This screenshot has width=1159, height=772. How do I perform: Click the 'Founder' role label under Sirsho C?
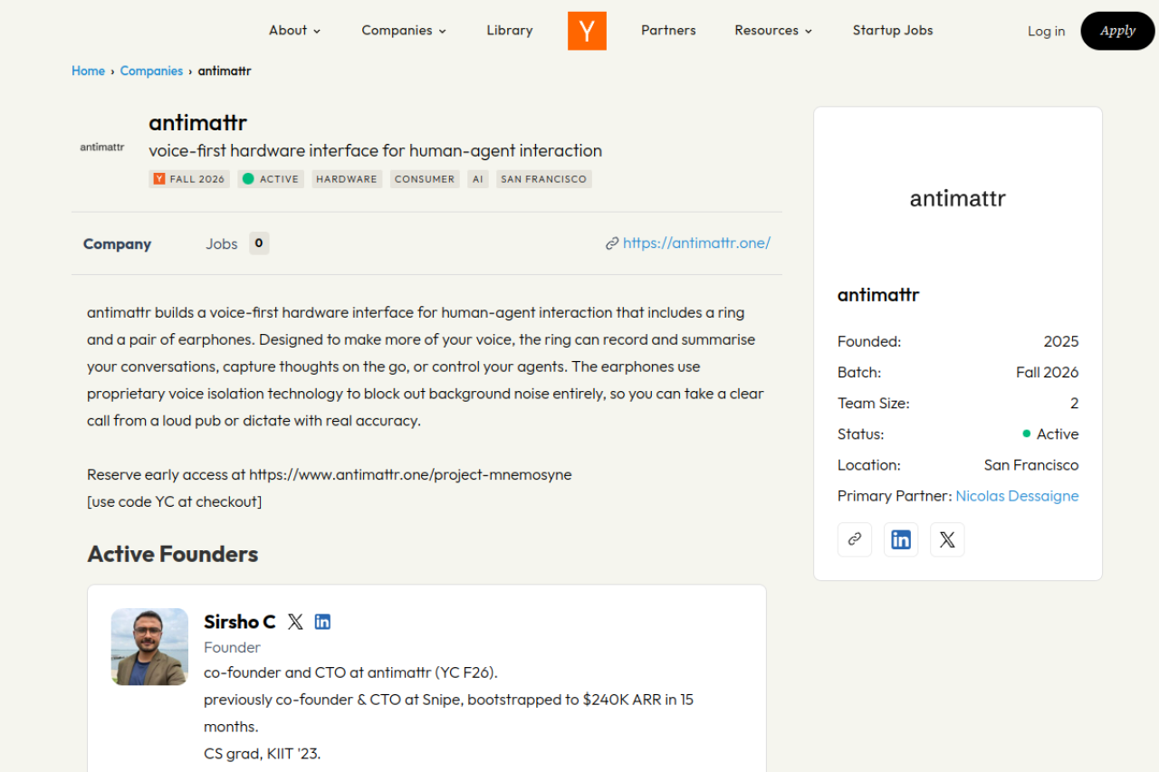tap(233, 647)
